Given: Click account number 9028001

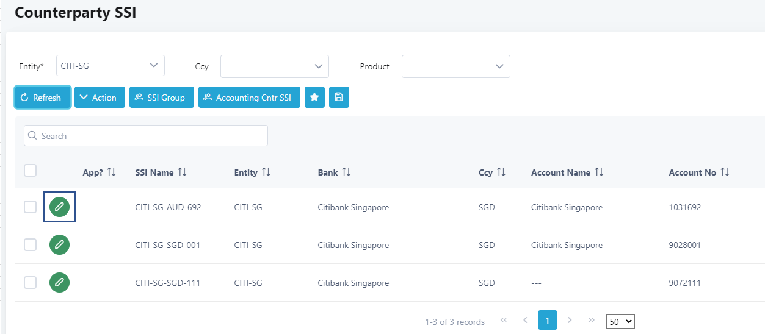Looking at the screenshot, I should [x=685, y=245].
